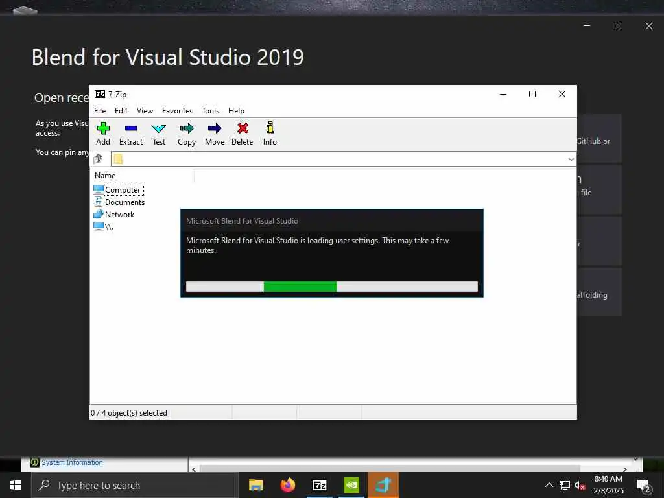Viewport: 664px width, 498px height.
Task: Select the Documents entry
Action: click(x=119, y=202)
